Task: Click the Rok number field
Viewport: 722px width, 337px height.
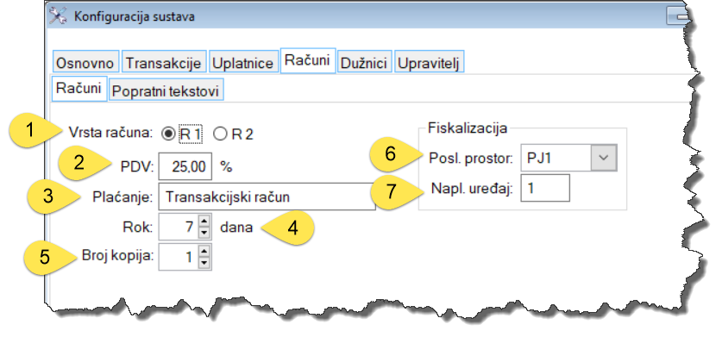Action: pos(179,227)
